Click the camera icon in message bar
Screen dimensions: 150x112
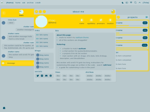pyautogui.click(x=3, y=63)
